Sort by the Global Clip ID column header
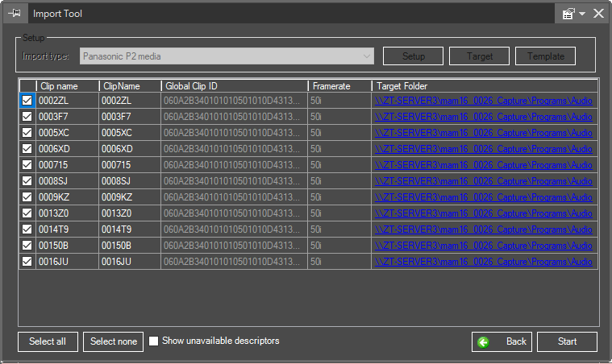Viewport: 612px width, 364px height. pos(234,85)
